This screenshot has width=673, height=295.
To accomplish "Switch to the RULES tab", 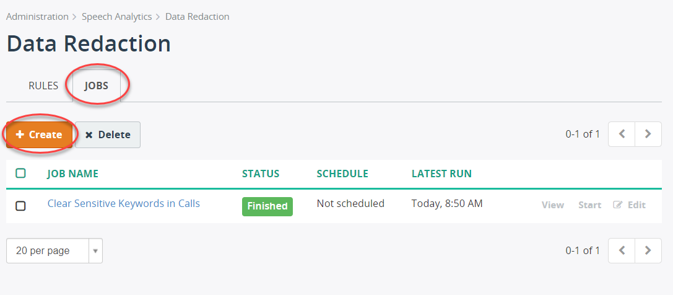I will click(43, 86).
